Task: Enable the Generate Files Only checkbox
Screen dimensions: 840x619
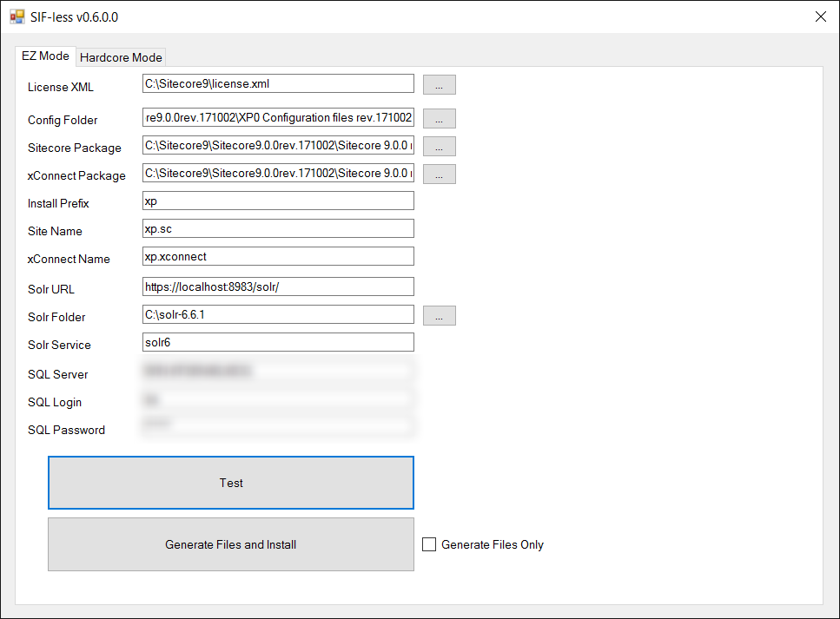Action: click(x=429, y=544)
